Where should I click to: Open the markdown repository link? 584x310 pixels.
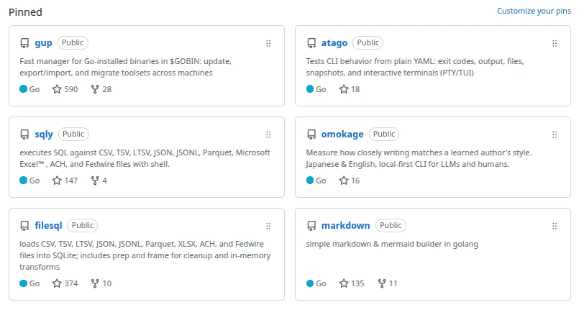[x=346, y=225]
